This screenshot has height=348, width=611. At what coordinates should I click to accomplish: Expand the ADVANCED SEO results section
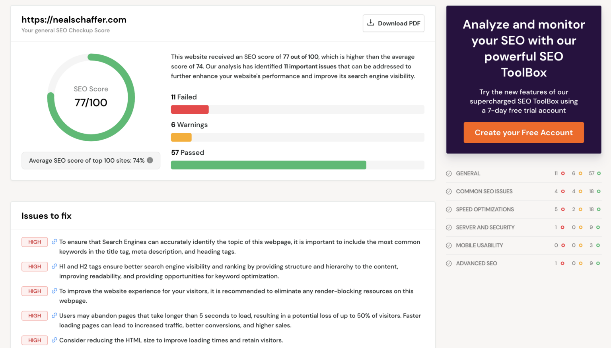click(477, 263)
